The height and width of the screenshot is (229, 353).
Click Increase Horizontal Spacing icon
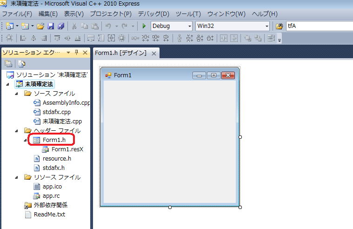146,38
